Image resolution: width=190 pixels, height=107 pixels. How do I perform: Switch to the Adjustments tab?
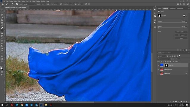coord(172,8)
